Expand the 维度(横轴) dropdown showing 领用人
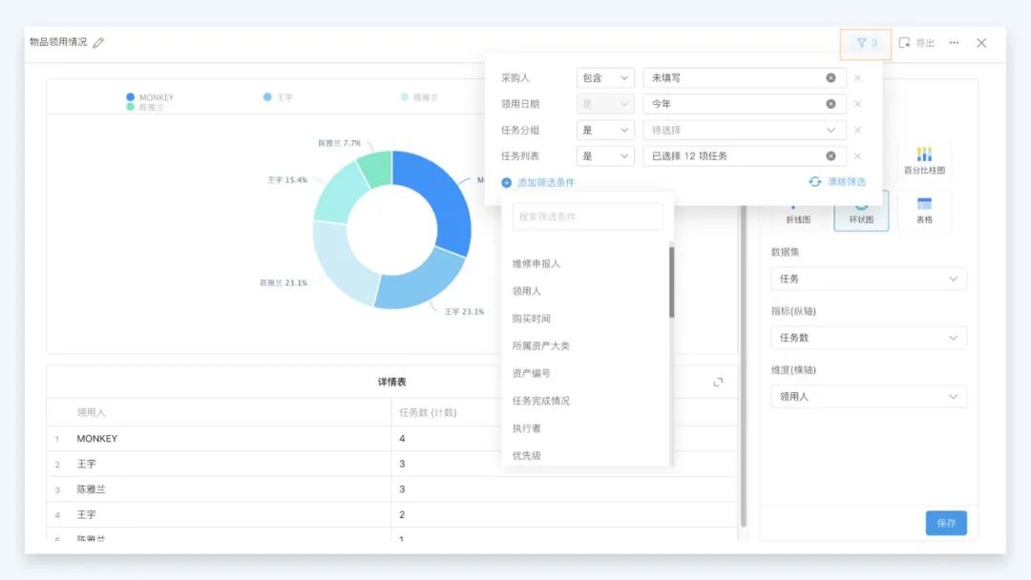 click(868, 396)
